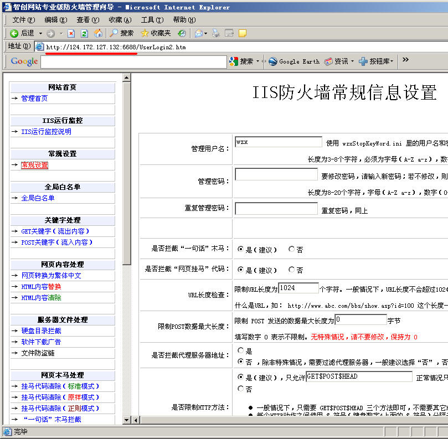Click the Google Earth toolbar button
The height and width of the screenshot is (439, 448).
click(294, 61)
